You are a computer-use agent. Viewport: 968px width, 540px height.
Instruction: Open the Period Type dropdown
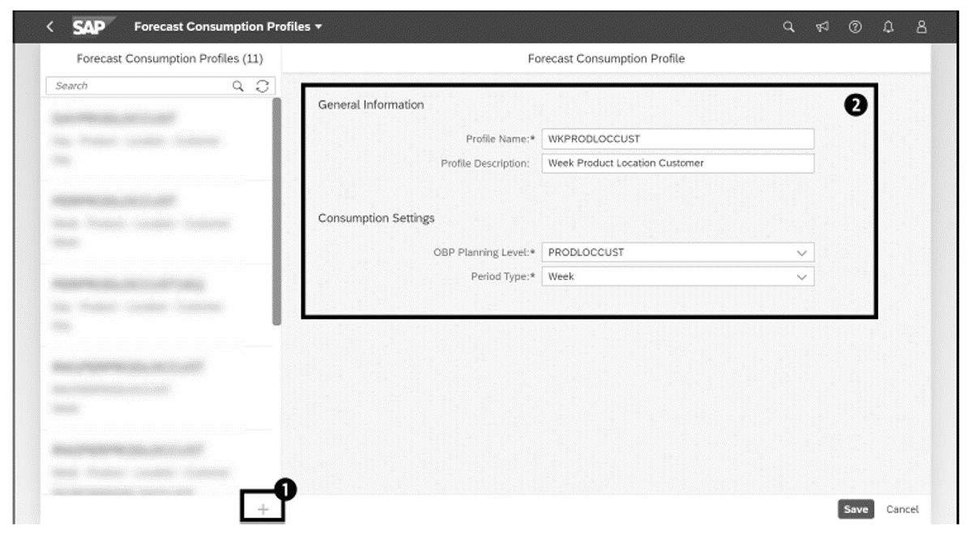[800, 275]
